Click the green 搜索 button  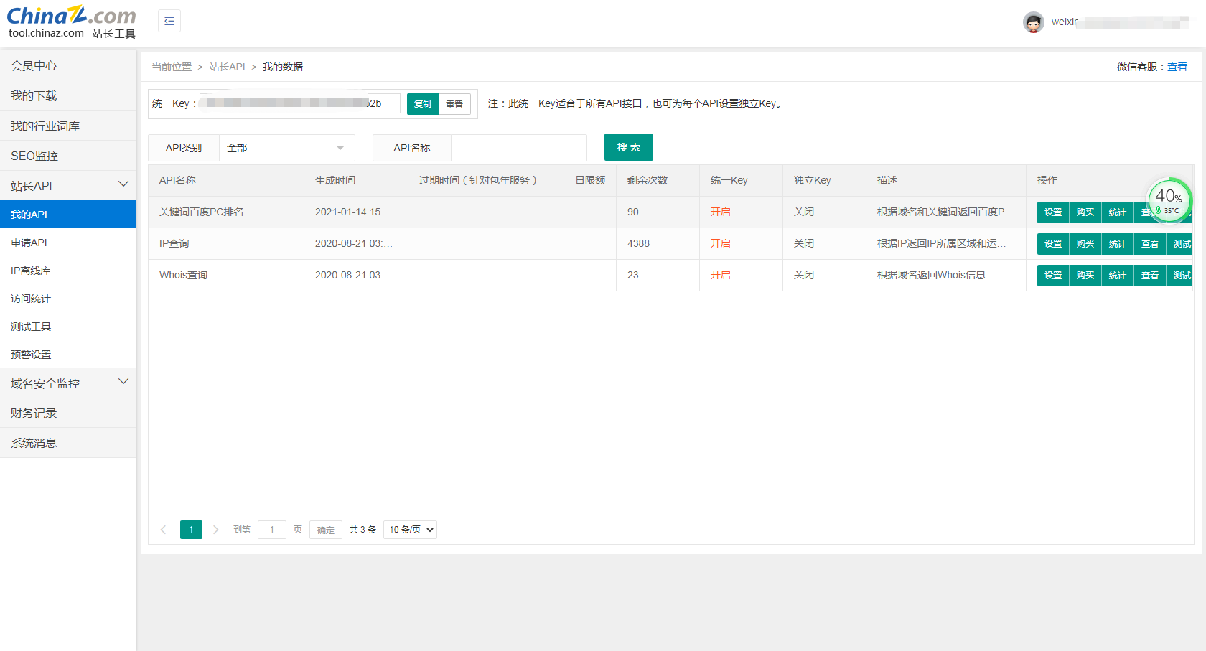(x=628, y=147)
